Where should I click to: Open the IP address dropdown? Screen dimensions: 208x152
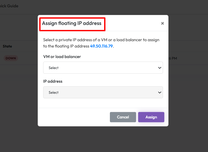[x=103, y=92]
